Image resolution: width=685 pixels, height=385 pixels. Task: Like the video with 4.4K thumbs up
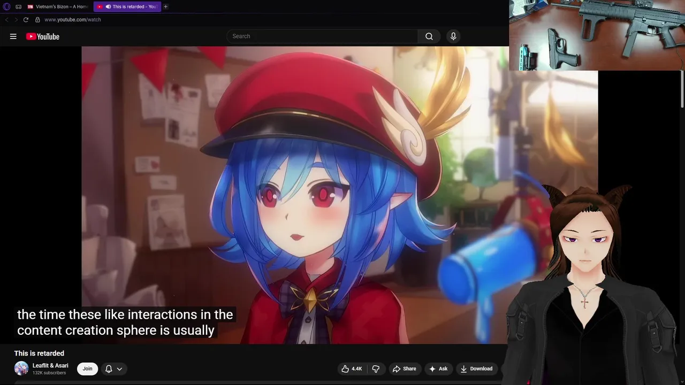click(x=352, y=368)
